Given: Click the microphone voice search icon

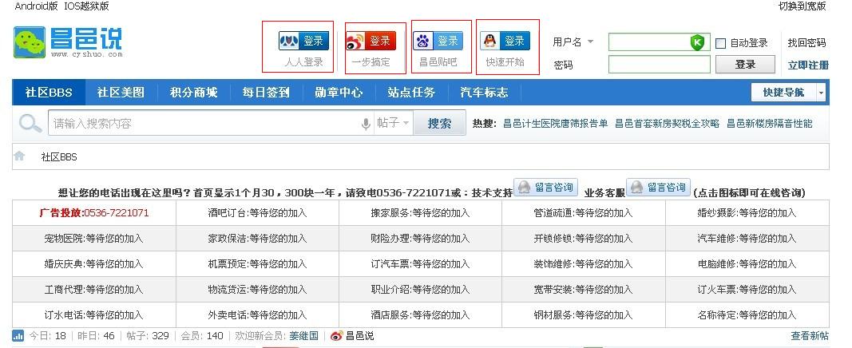Looking at the screenshot, I should [x=366, y=125].
